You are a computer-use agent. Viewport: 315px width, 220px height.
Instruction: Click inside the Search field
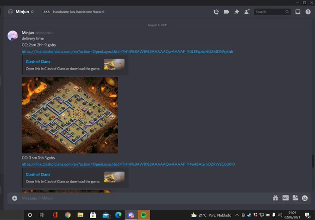click(x=272, y=12)
